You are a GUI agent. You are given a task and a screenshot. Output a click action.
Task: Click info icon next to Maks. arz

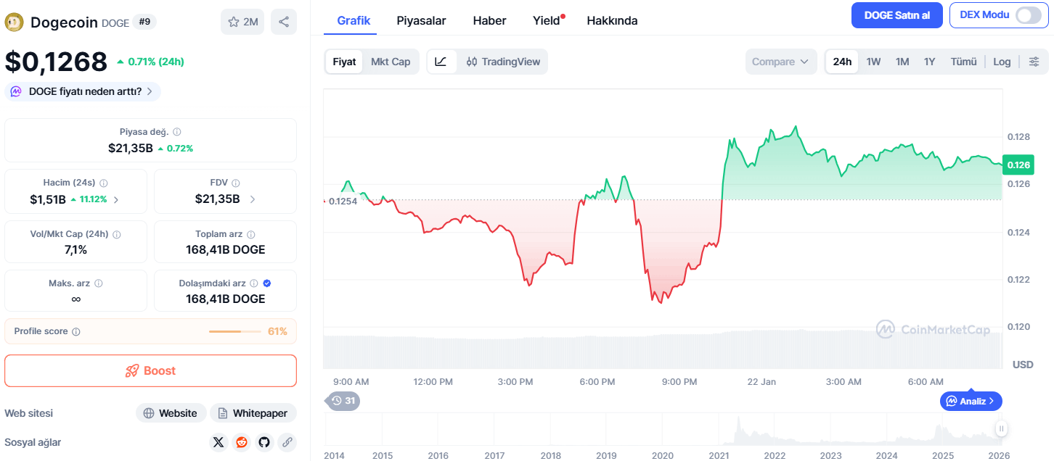coord(99,283)
